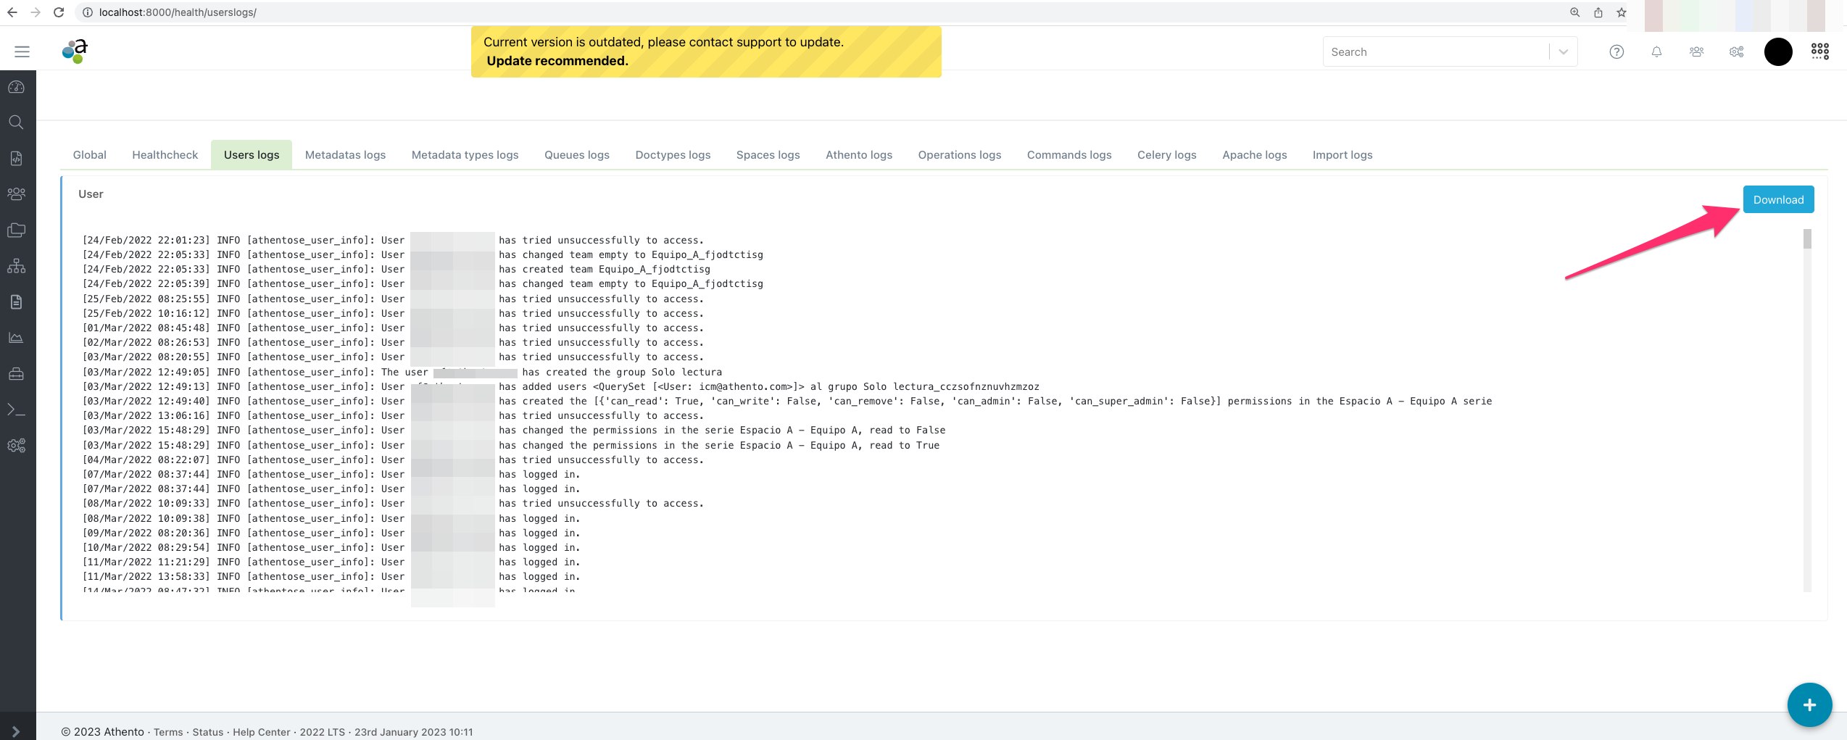Select the Celery logs tab
Screen dimensions: 1847x740
(x=1166, y=155)
